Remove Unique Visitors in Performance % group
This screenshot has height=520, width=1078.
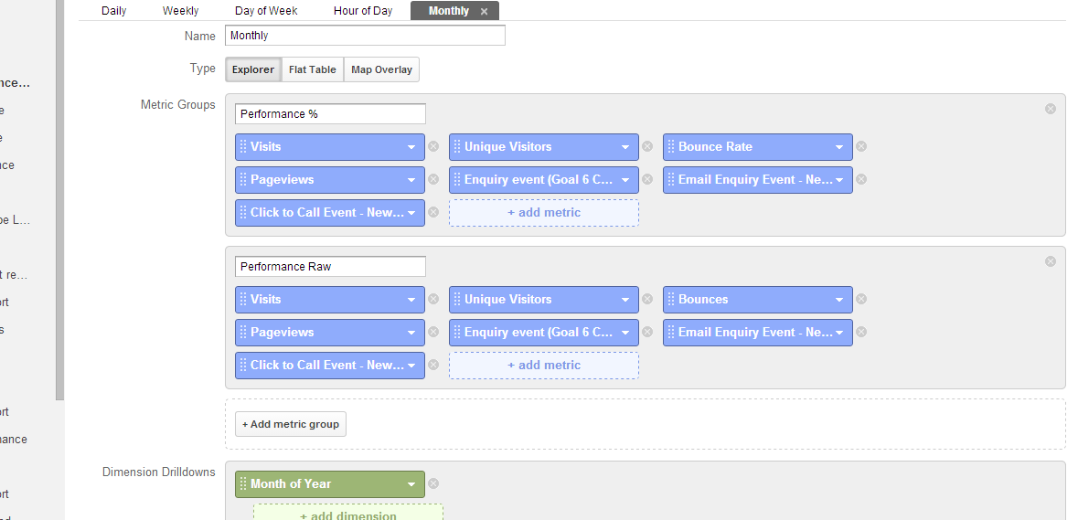pyautogui.click(x=647, y=146)
